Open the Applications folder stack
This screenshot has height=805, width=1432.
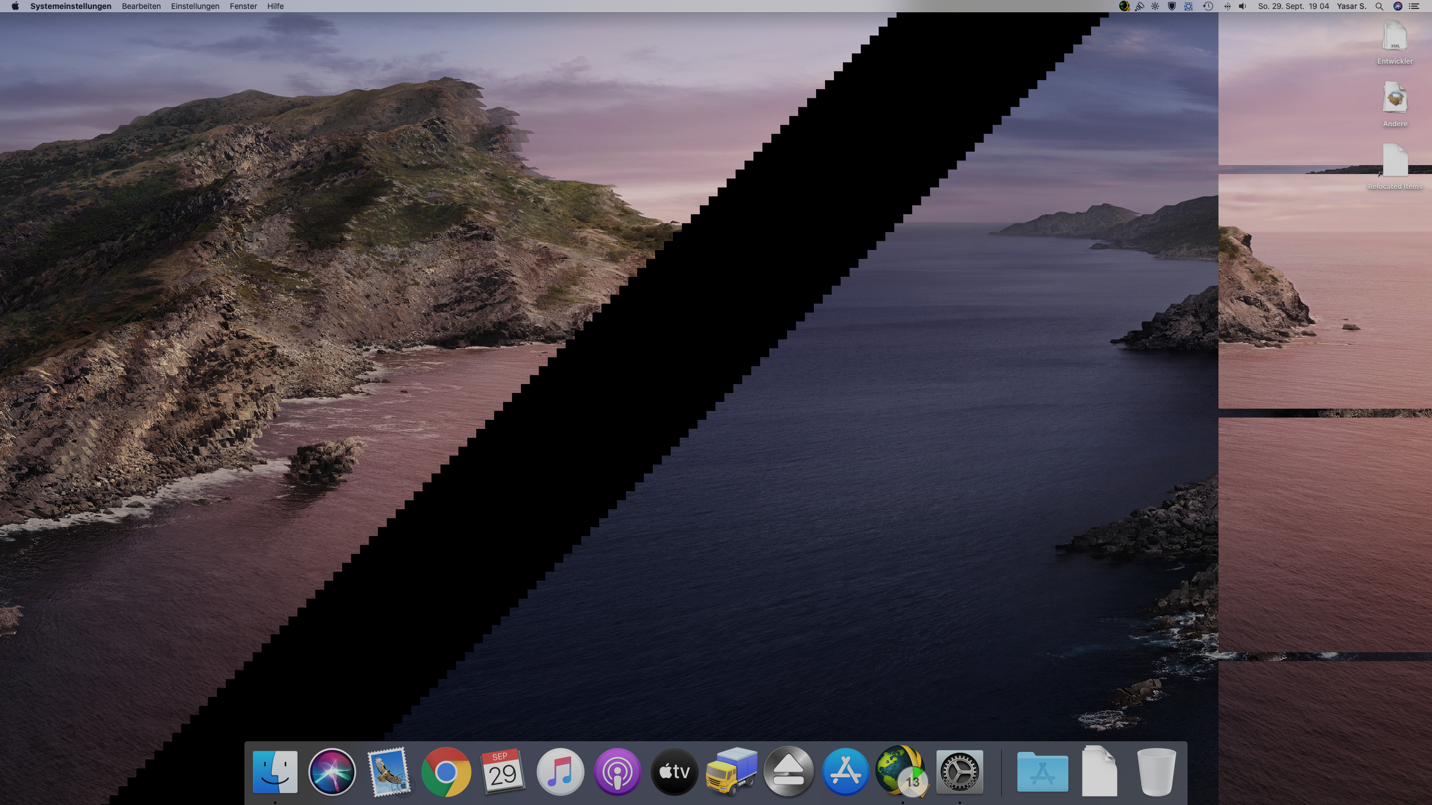pyautogui.click(x=1042, y=772)
